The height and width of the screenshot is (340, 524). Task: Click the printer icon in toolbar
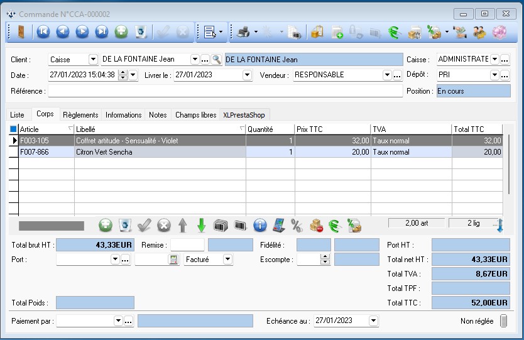point(243,31)
